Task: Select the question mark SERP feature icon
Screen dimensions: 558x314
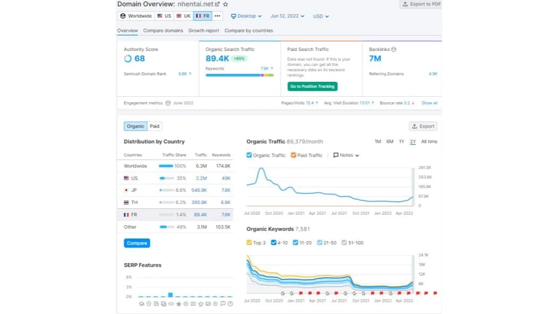Action: [x=230, y=304]
